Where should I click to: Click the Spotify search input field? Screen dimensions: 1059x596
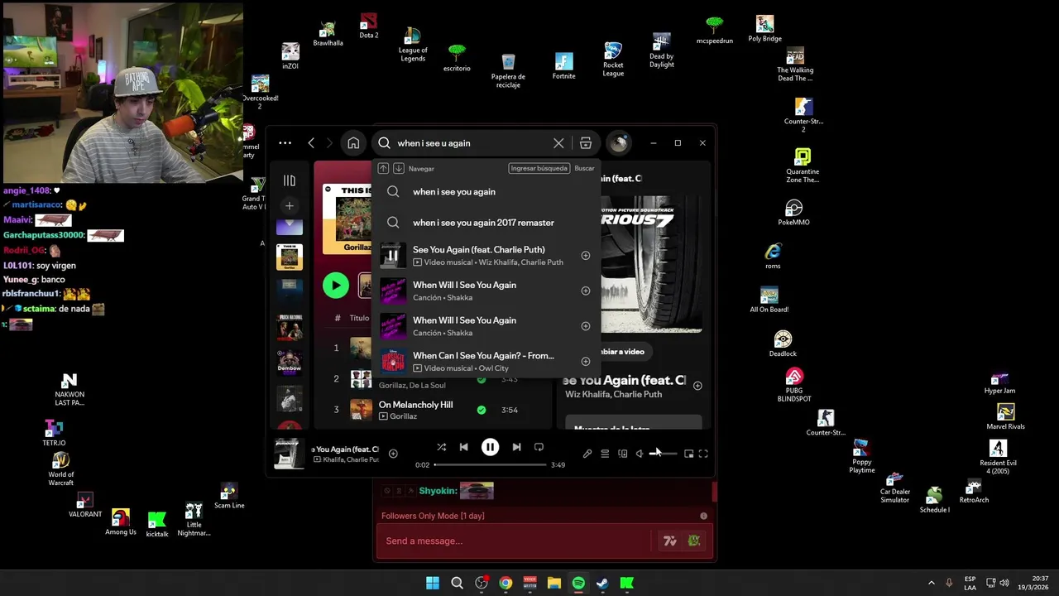472,143
